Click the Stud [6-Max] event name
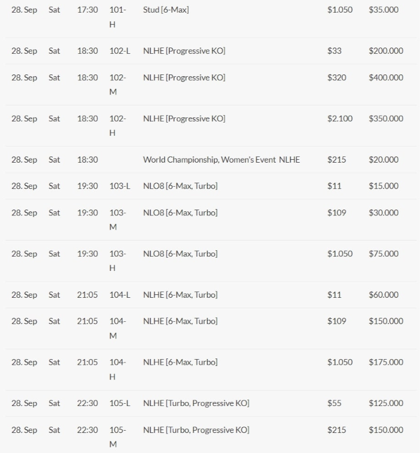The height and width of the screenshot is (453, 420). tap(165, 10)
